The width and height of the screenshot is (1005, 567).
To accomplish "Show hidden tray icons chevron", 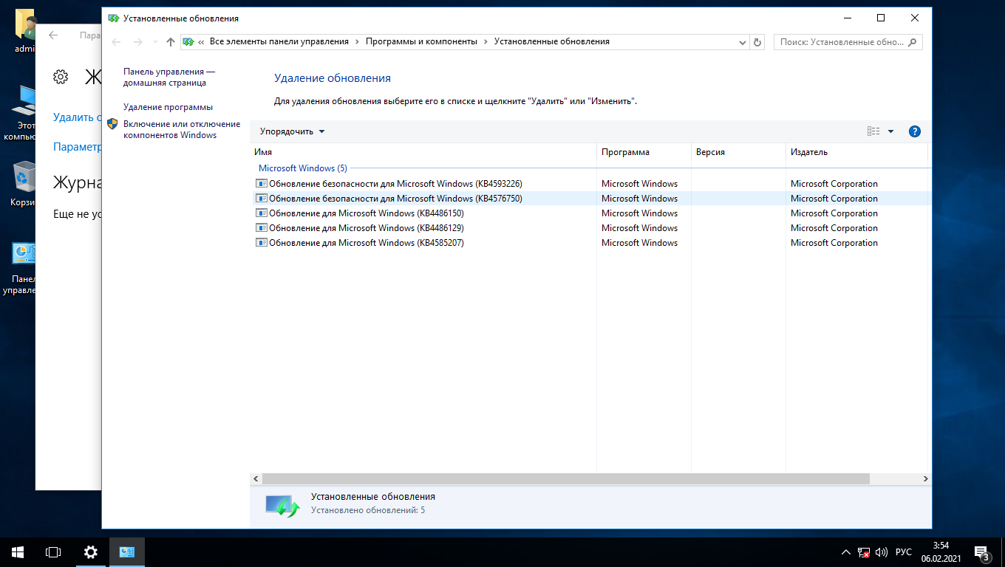I will [846, 552].
